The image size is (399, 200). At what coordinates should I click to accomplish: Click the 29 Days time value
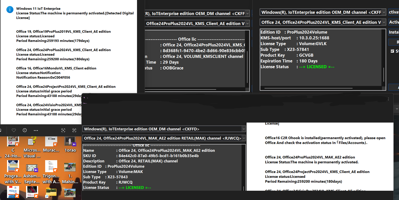tap(171, 62)
